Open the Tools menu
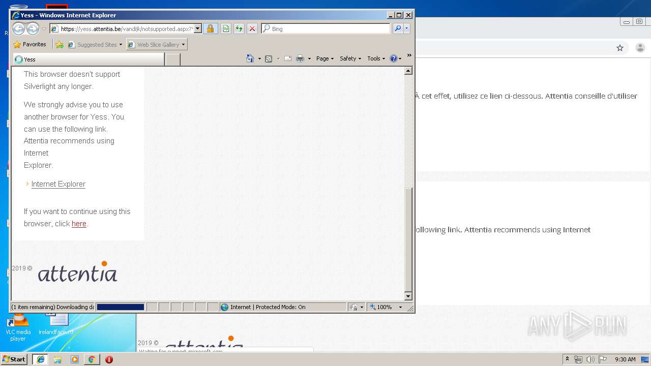651x366 pixels. pos(376,58)
